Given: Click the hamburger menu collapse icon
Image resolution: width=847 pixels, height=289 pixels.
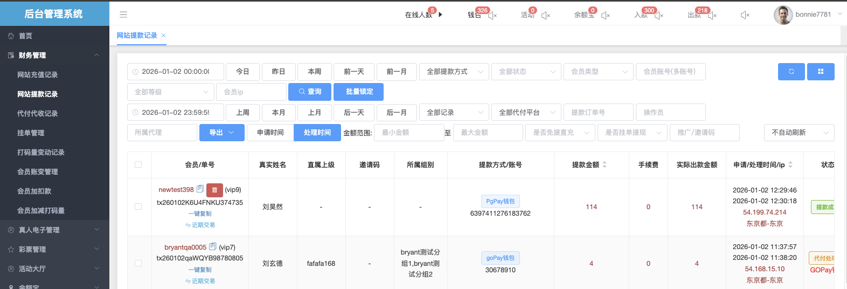Looking at the screenshot, I should [x=123, y=15].
